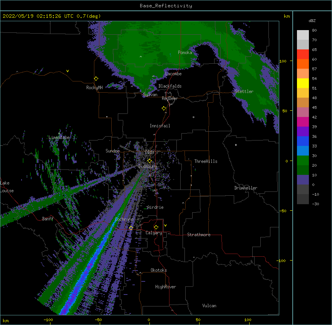This screenshot has width=332, height=325.
Task: Click the Sundre label
Action: point(112,151)
